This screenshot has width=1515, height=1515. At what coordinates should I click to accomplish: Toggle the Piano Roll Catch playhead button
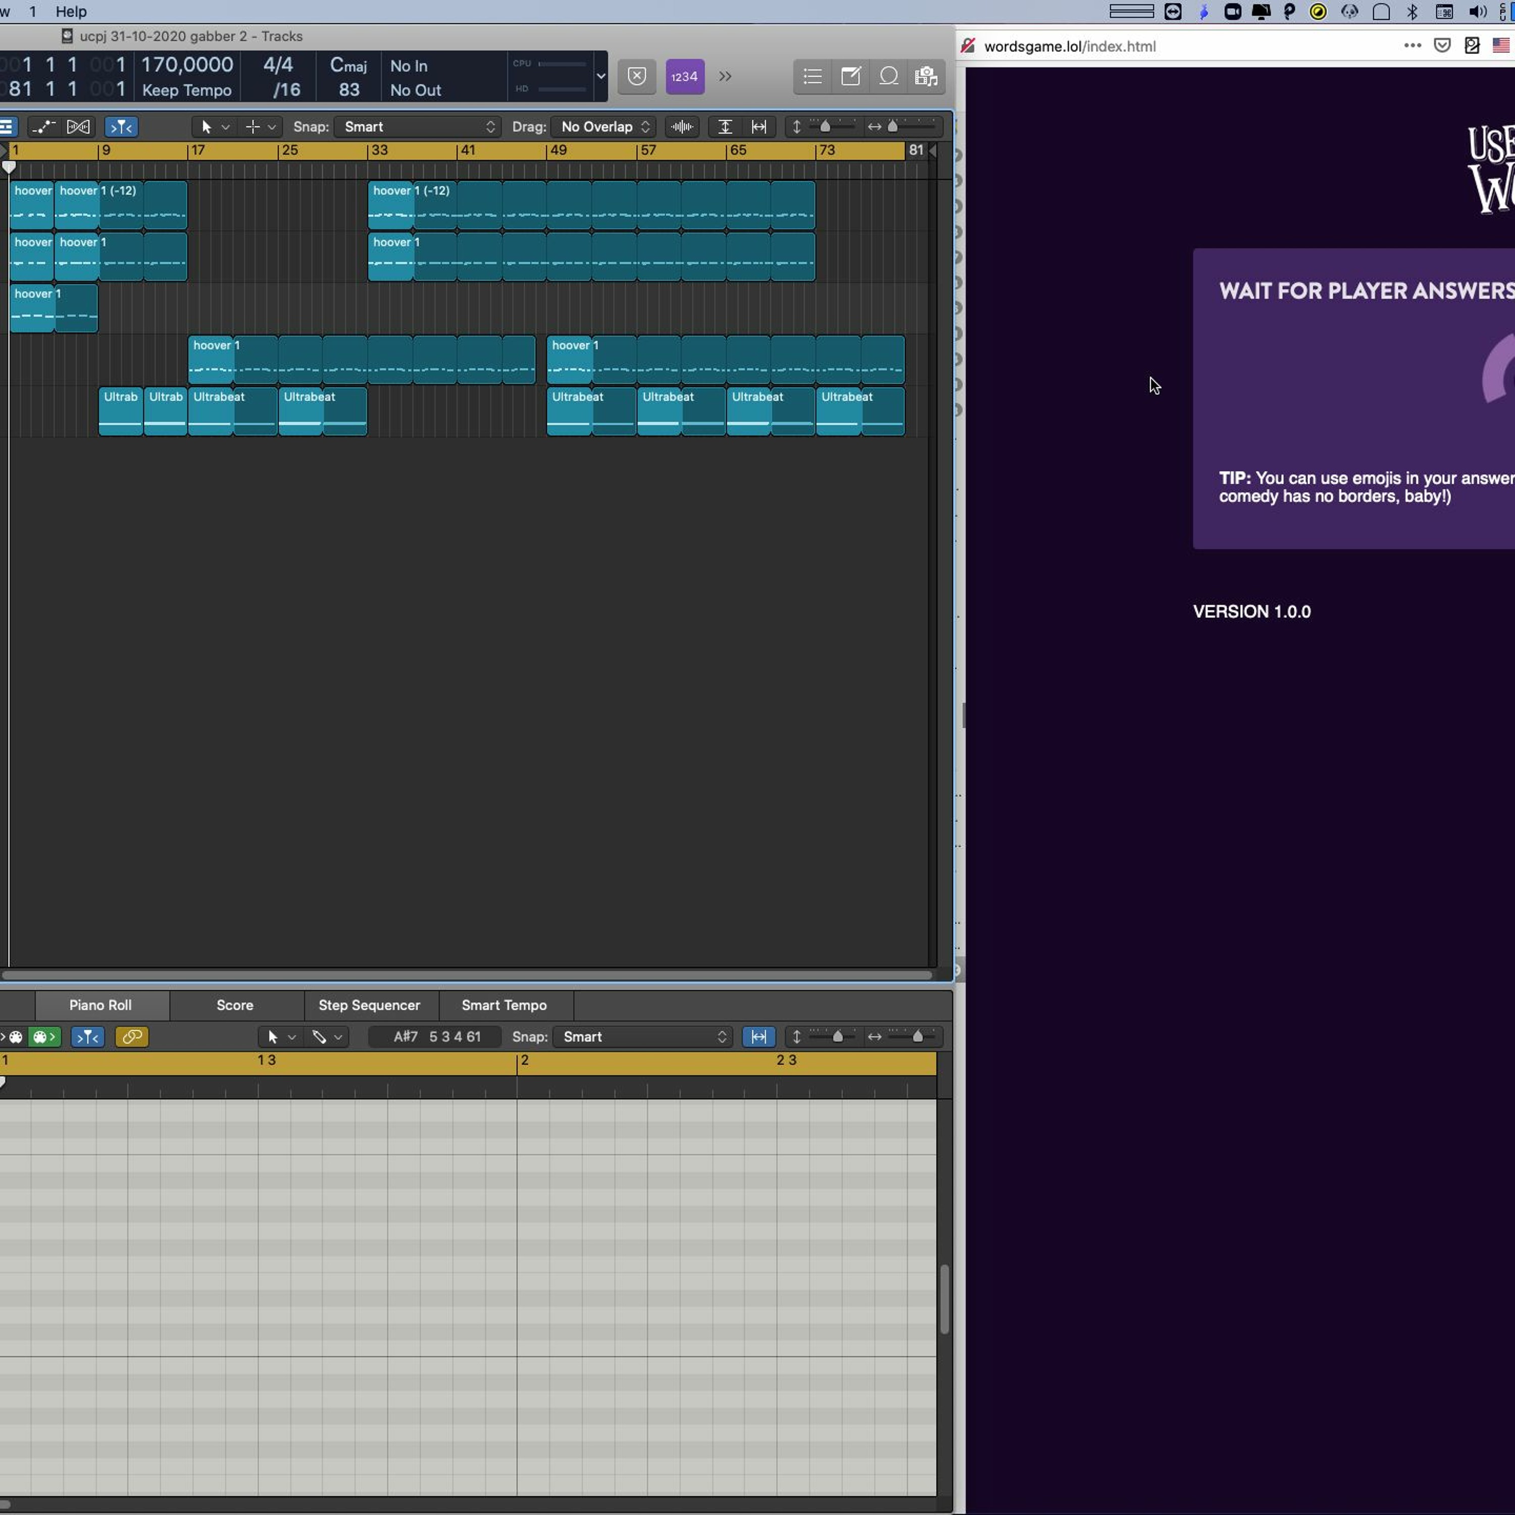point(87,1037)
